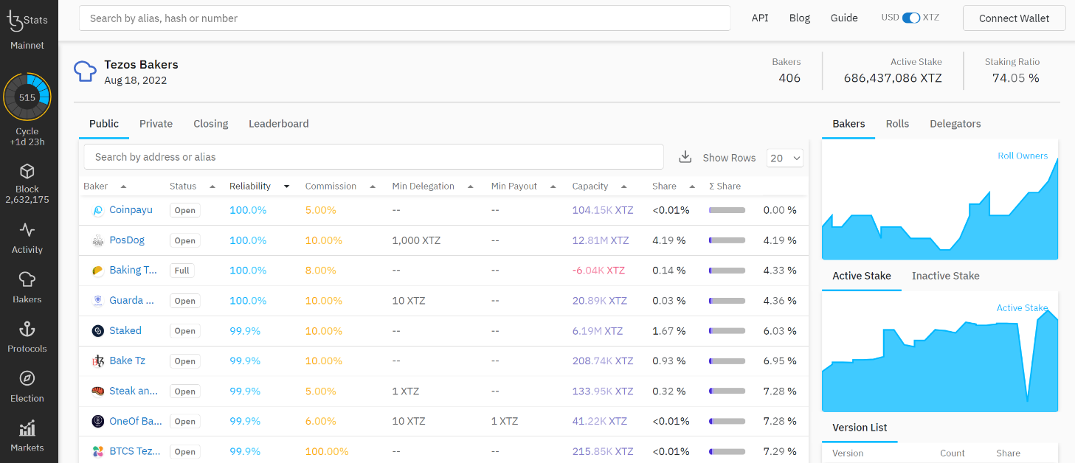Open the Activity sidebar icon
This screenshot has width=1075, height=463.
pyautogui.click(x=27, y=230)
